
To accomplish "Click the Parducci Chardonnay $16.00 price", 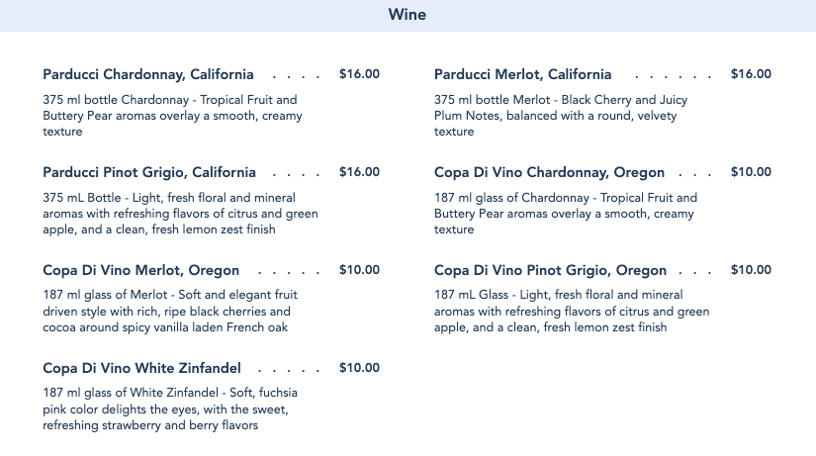I will click(359, 74).
